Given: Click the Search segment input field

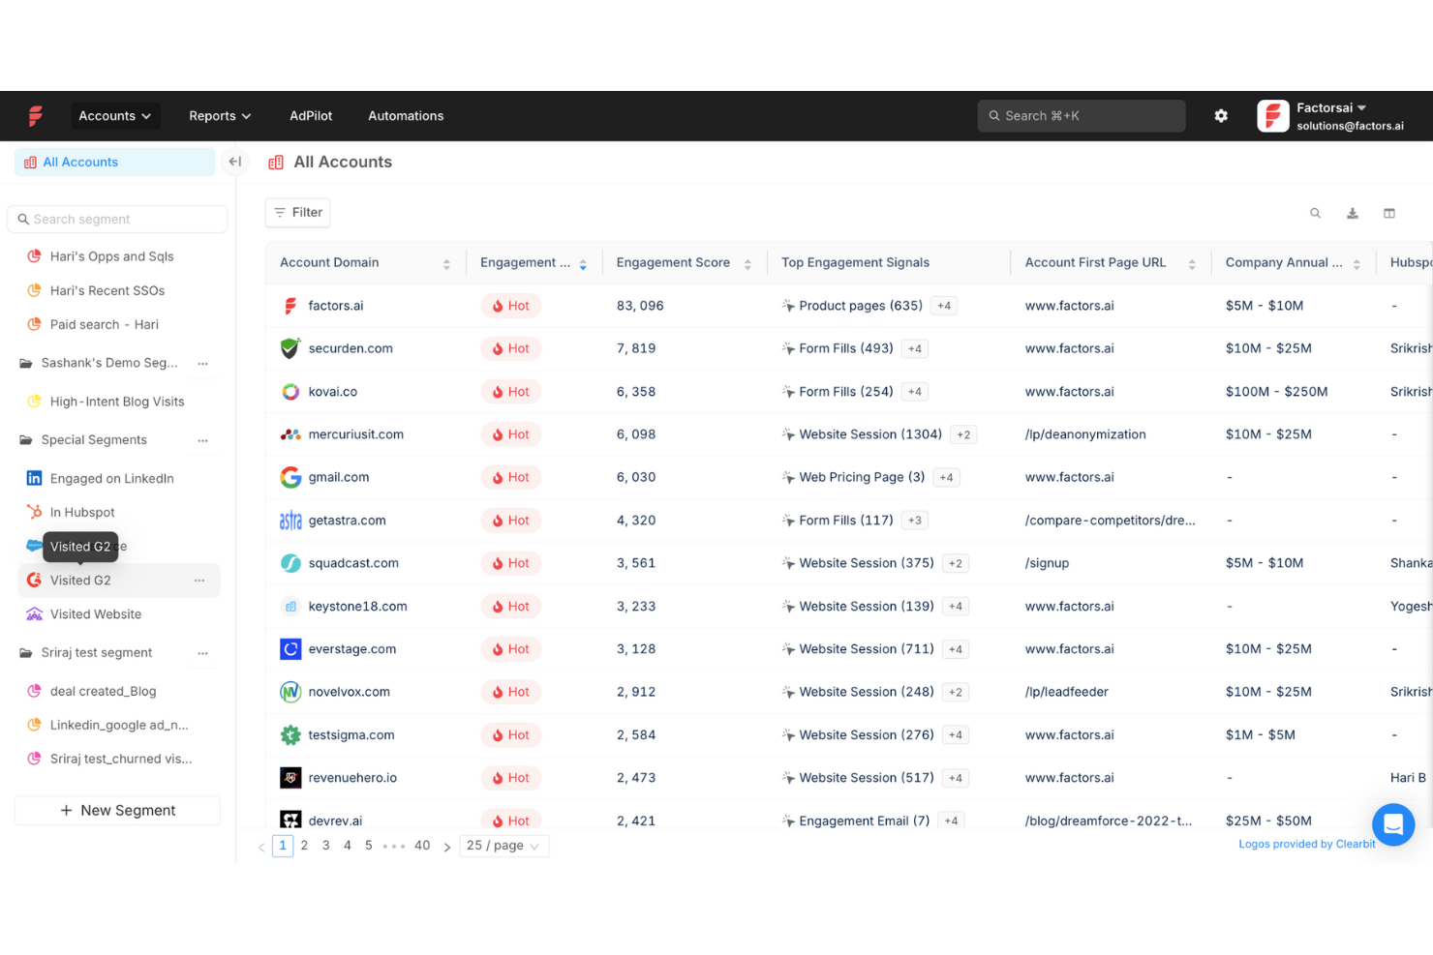Looking at the screenshot, I should [117, 220].
